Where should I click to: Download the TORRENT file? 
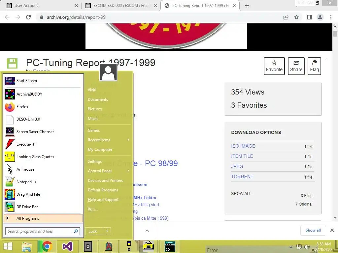coord(242,177)
